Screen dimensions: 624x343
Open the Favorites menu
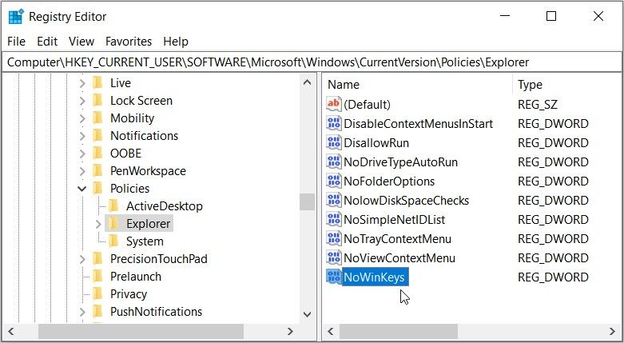(x=129, y=42)
